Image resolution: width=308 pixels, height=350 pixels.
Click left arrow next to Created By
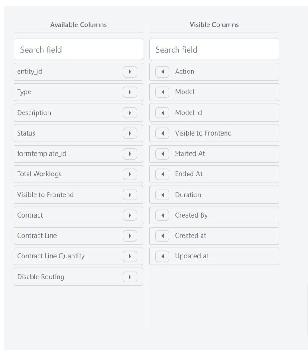(162, 215)
